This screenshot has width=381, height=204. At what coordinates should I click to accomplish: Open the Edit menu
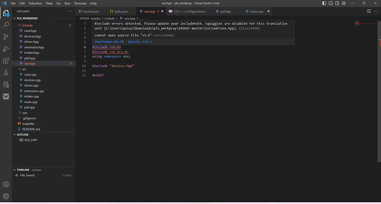[x=22, y=3]
